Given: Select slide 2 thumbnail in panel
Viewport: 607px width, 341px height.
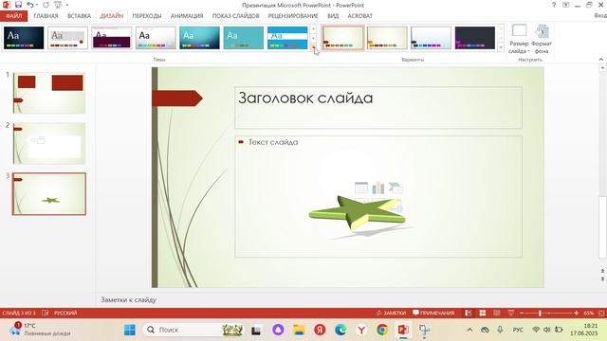Looking at the screenshot, I should [49, 143].
